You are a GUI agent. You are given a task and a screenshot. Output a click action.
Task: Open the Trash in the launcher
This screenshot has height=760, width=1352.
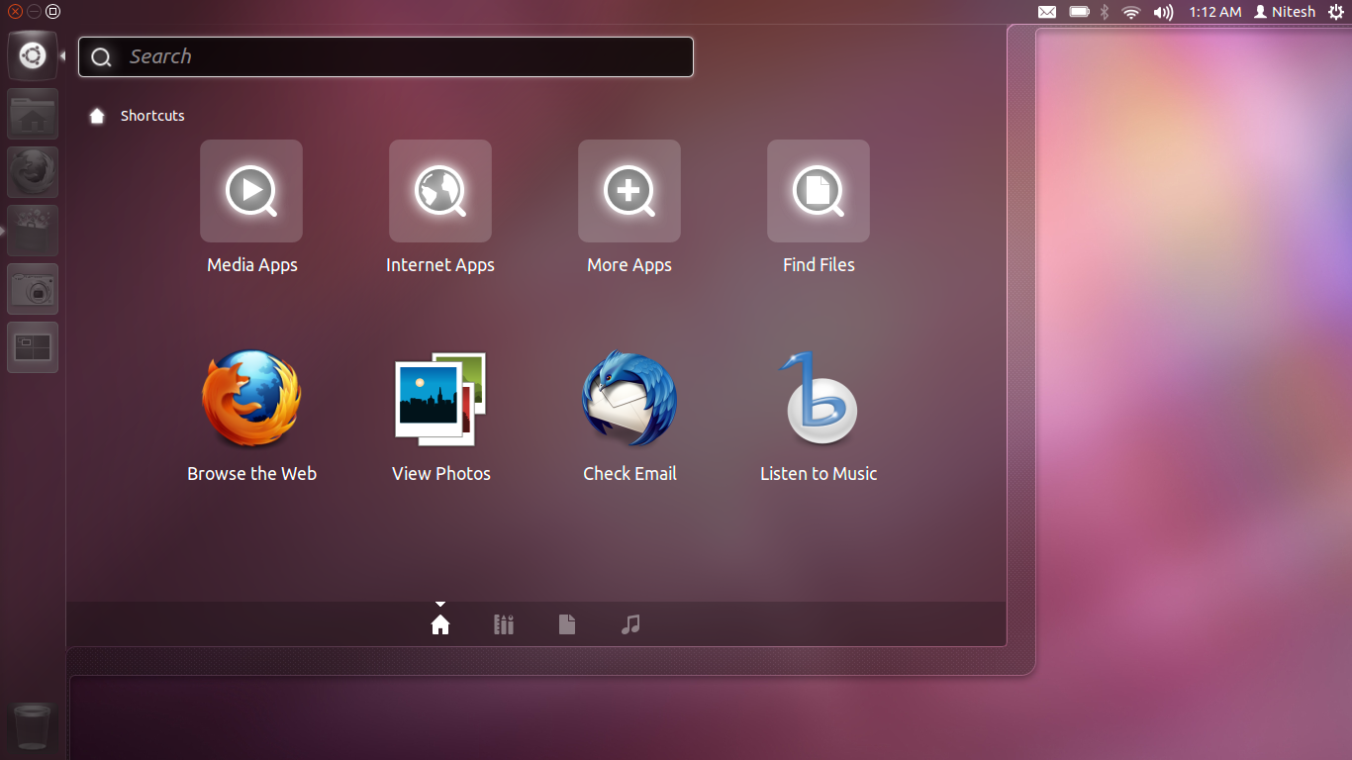[33, 728]
